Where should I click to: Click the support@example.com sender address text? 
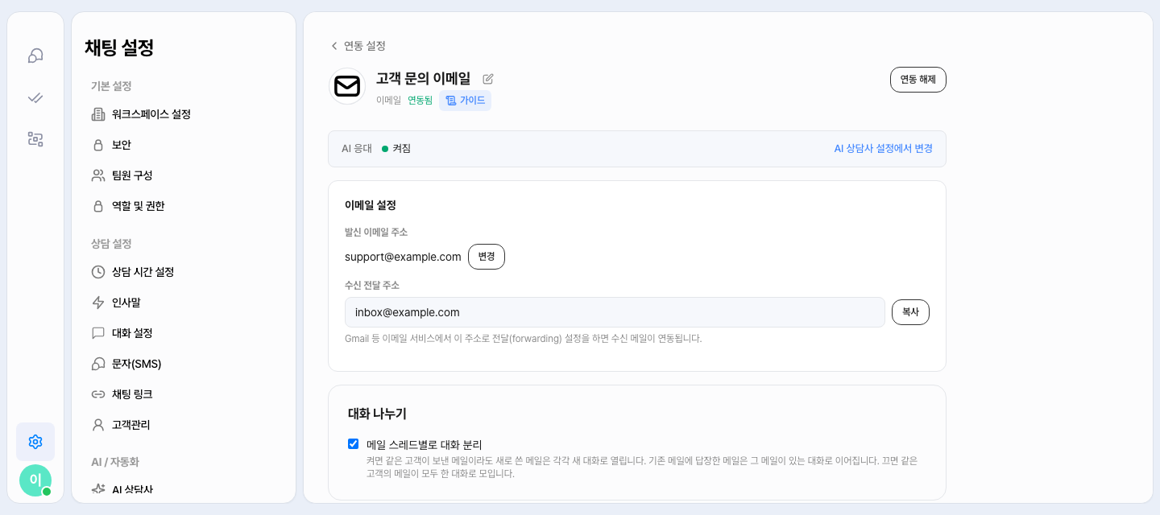tap(403, 257)
